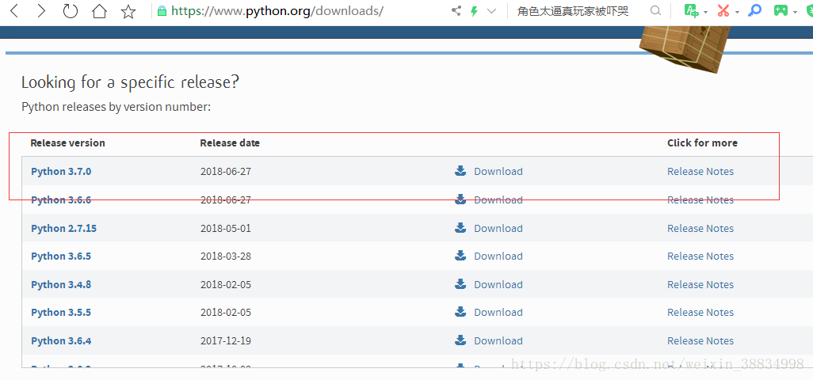The width and height of the screenshot is (813, 380).
Task: Click Download text link for Python 3.6.5
Action: coord(498,256)
